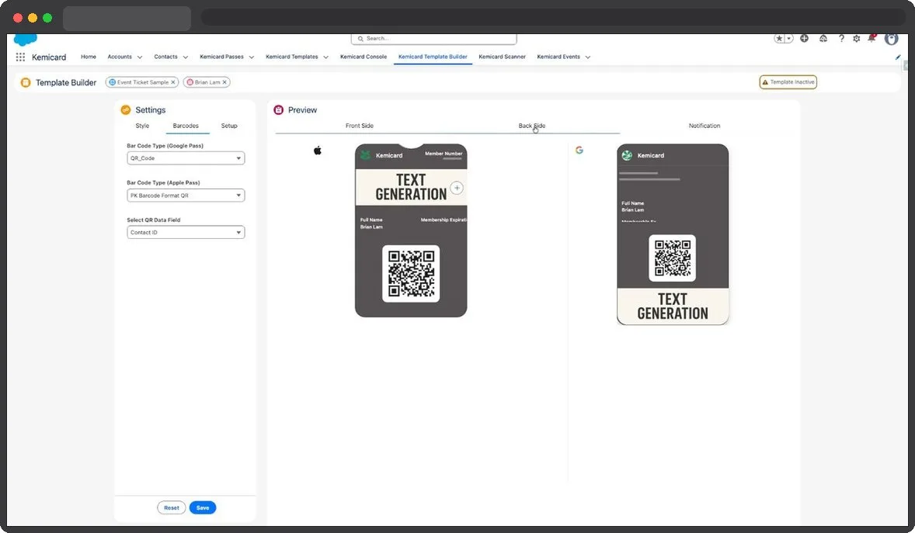This screenshot has width=915, height=533.
Task: Open the user profile avatar
Action: tap(891, 39)
